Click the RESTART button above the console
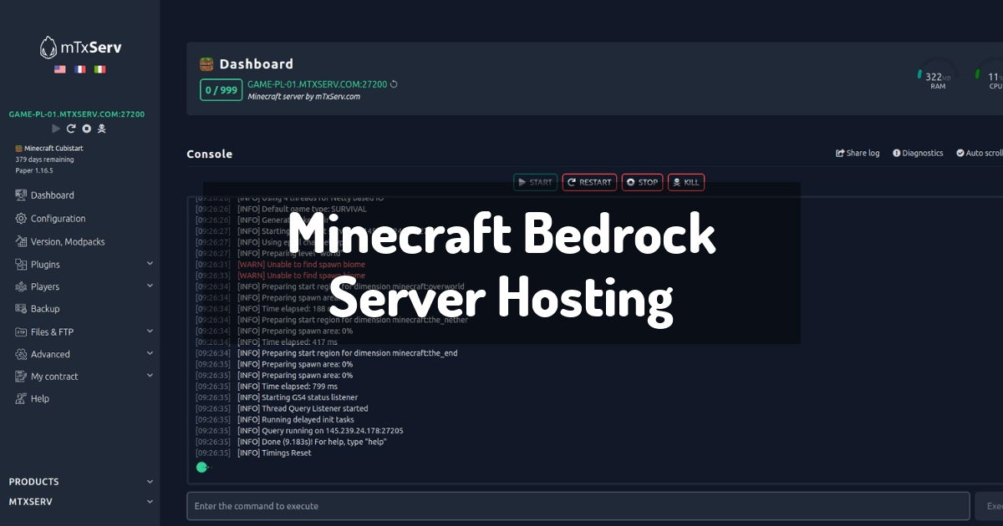1003x526 pixels. pyautogui.click(x=589, y=182)
